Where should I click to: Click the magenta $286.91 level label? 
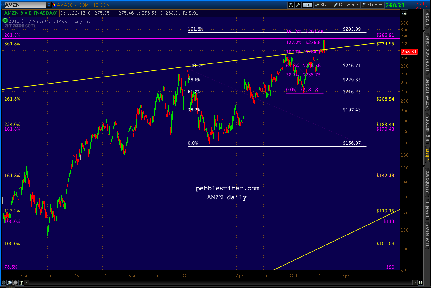[385, 35]
